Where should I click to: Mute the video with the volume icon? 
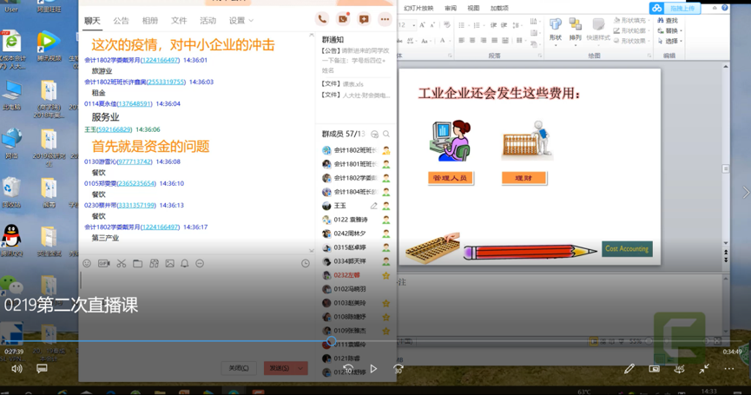(16, 369)
